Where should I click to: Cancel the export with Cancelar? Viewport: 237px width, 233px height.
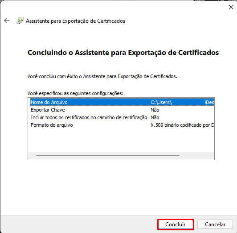pyautogui.click(x=215, y=224)
